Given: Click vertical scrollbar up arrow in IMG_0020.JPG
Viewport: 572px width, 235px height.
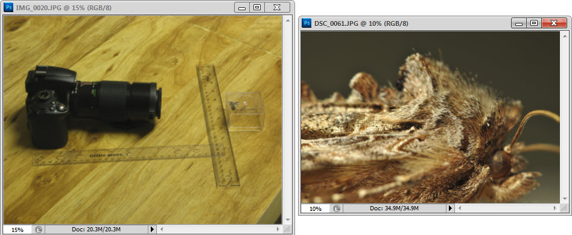Looking at the screenshot, I should pos(287,20).
